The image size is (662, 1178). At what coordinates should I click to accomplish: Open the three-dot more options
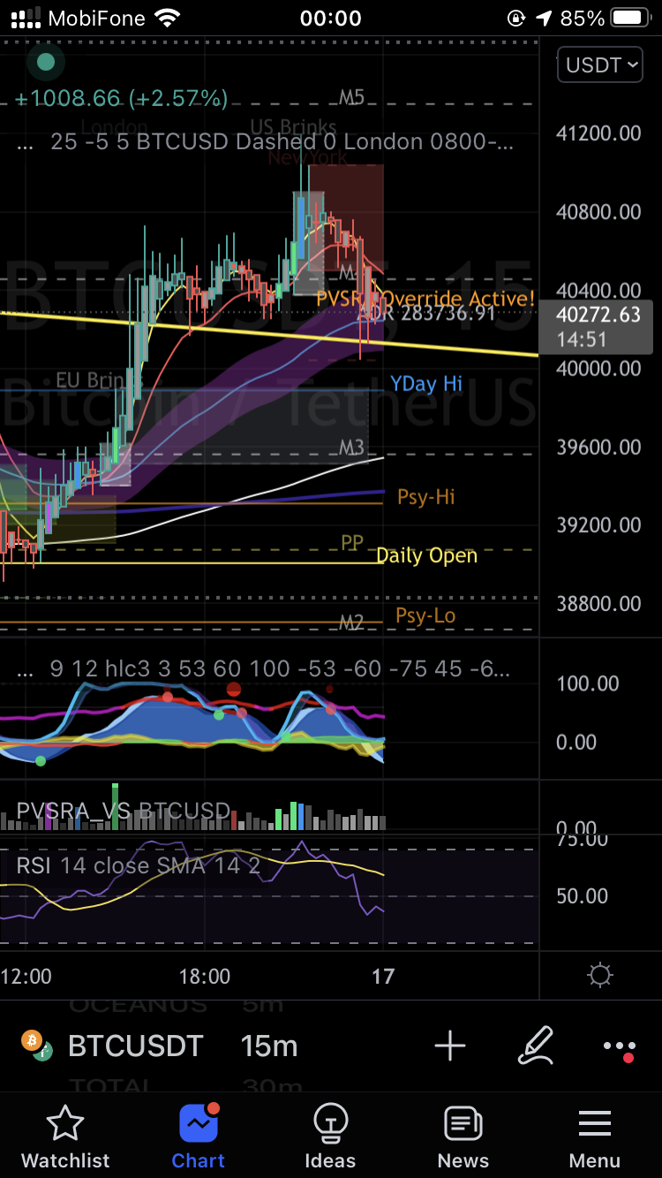619,1047
